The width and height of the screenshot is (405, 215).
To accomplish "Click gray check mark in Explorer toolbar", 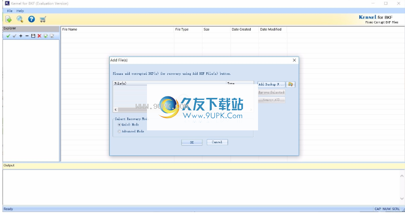I will (x=14, y=36).
